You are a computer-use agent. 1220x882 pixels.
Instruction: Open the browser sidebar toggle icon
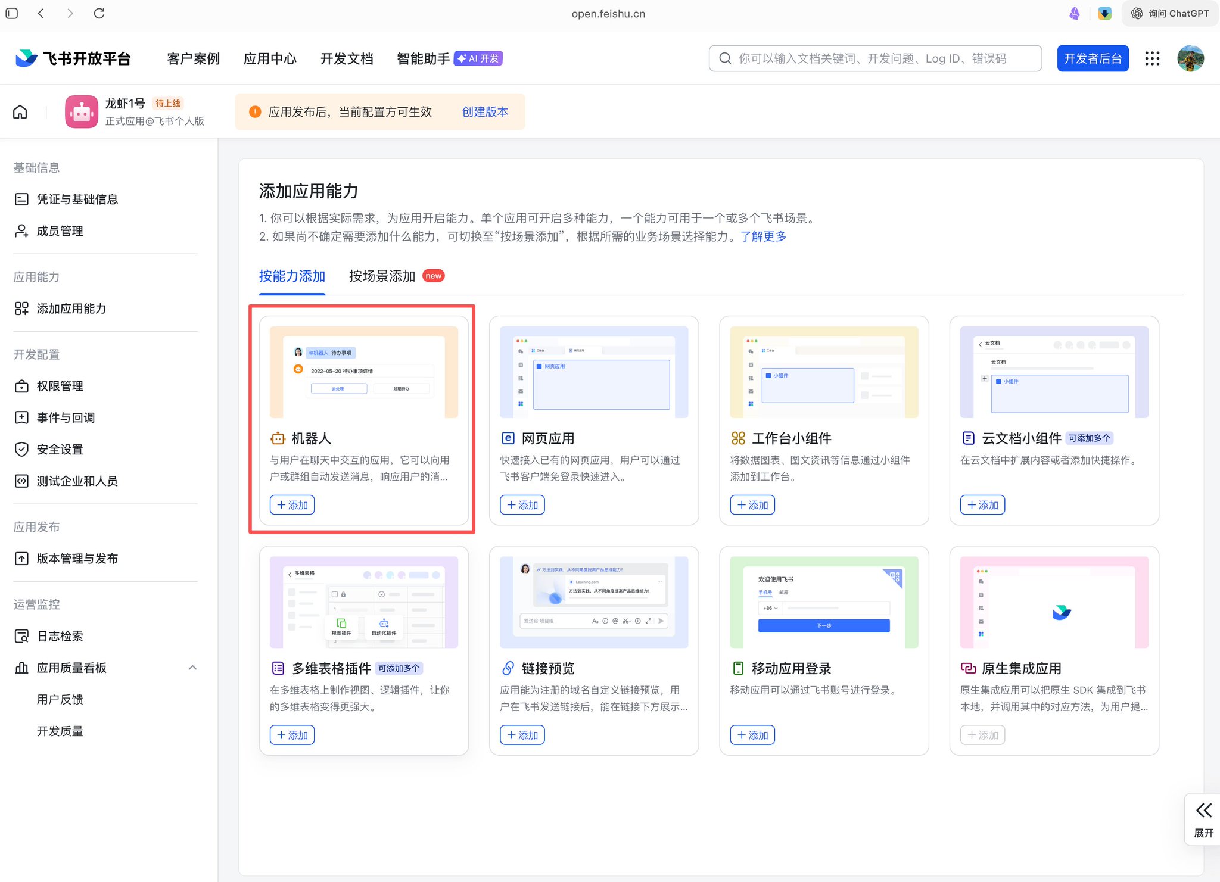pyautogui.click(x=12, y=13)
